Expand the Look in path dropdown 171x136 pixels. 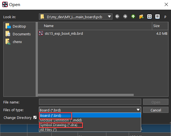(x=109, y=17)
